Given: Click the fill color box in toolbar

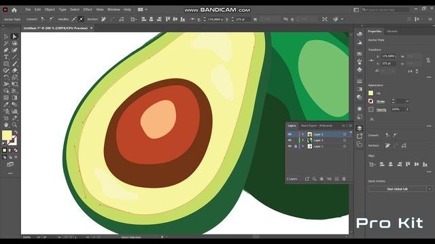Looking at the screenshot, I should pyautogui.click(x=7, y=136).
